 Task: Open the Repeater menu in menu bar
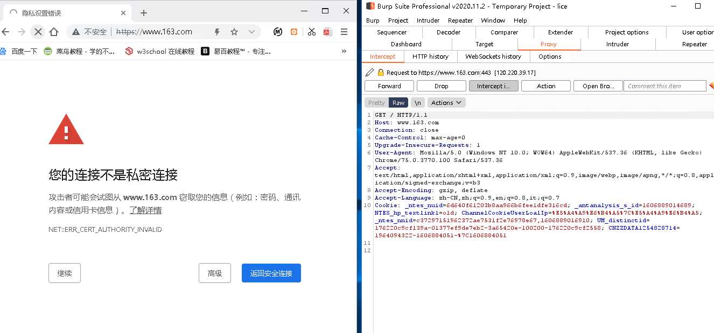point(460,20)
